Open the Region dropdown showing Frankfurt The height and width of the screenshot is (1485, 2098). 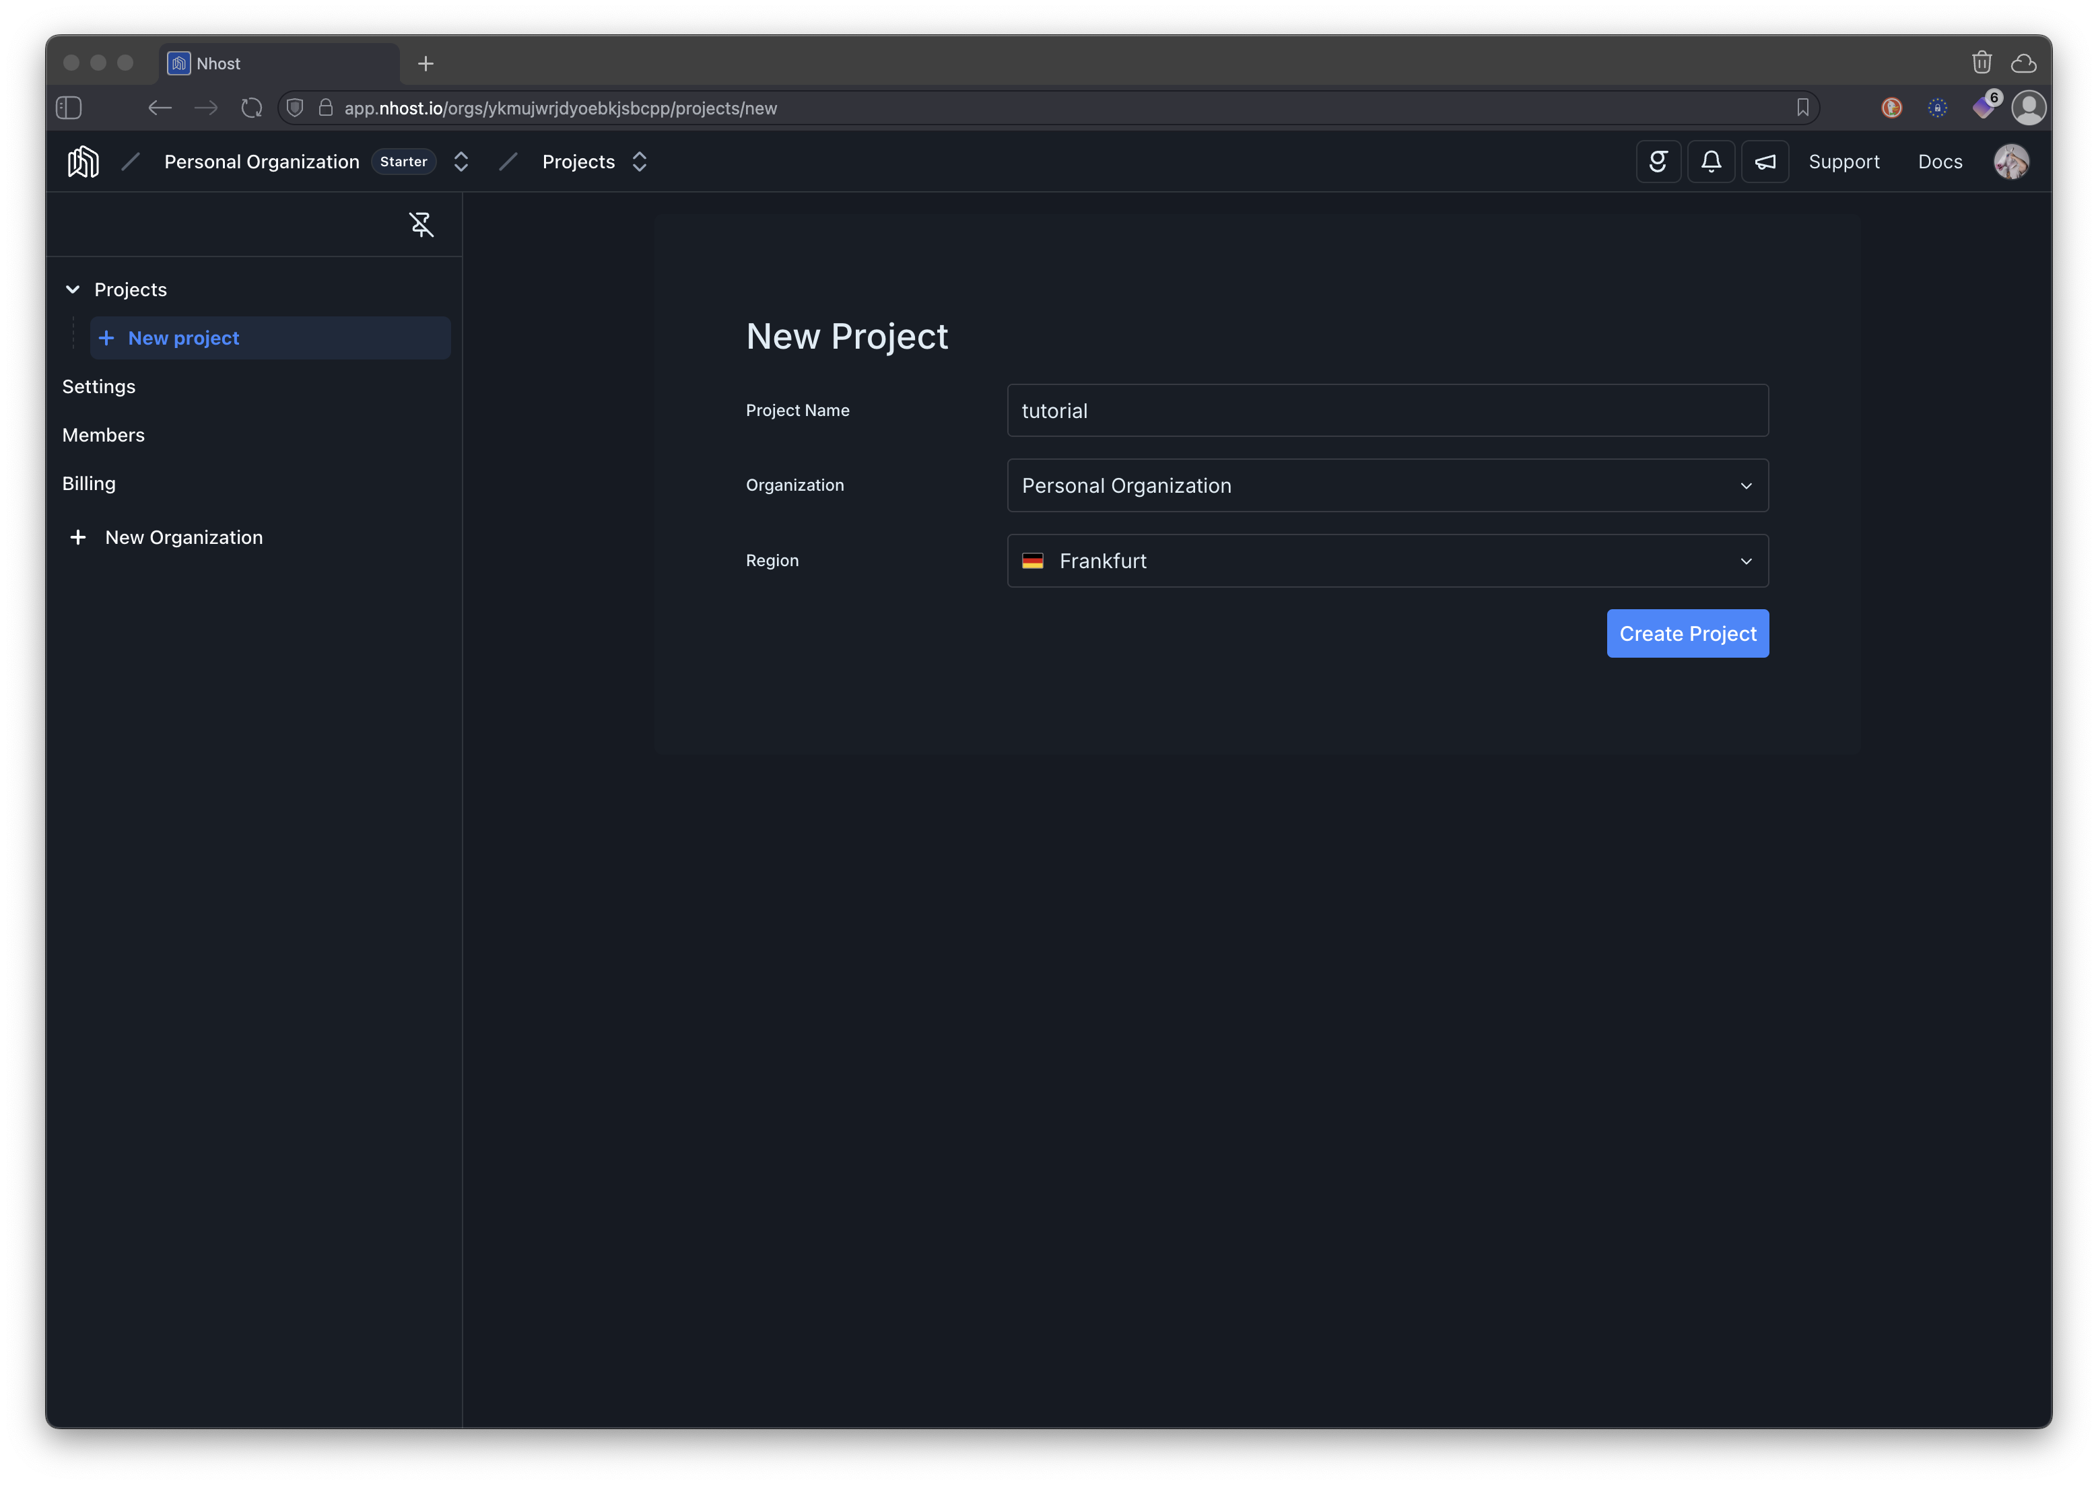click(x=1386, y=561)
